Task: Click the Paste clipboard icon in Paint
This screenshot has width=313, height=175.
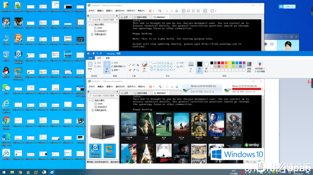Action: click(90, 64)
